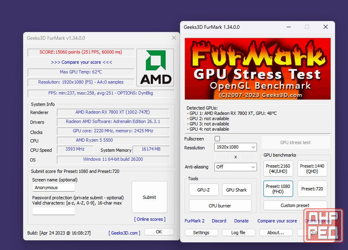The image size is (348, 250).
Task: Click the AMD logo image
Action: 155,67
